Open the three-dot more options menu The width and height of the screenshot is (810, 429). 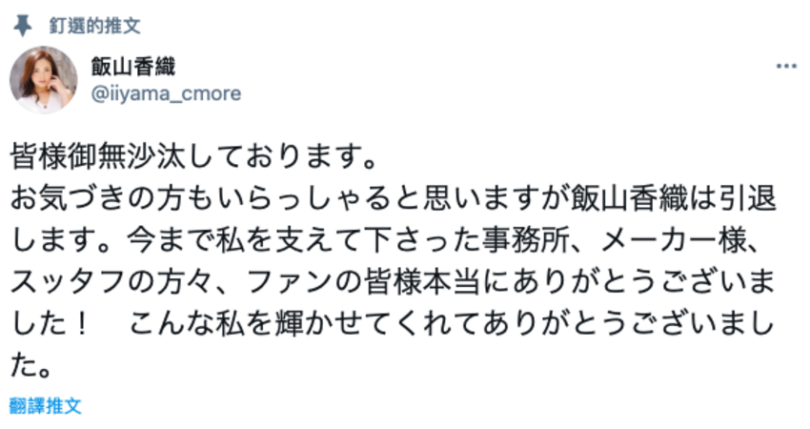pyautogui.click(x=785, y=67)
